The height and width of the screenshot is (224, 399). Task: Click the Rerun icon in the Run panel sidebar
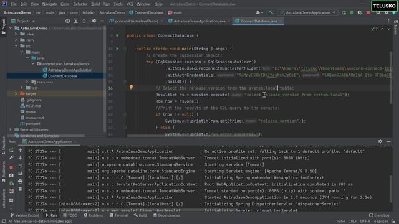[x=11, y=150]
